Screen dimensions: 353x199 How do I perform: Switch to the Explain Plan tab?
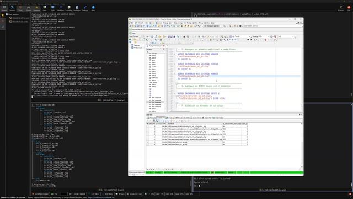[x=207, y=118]
